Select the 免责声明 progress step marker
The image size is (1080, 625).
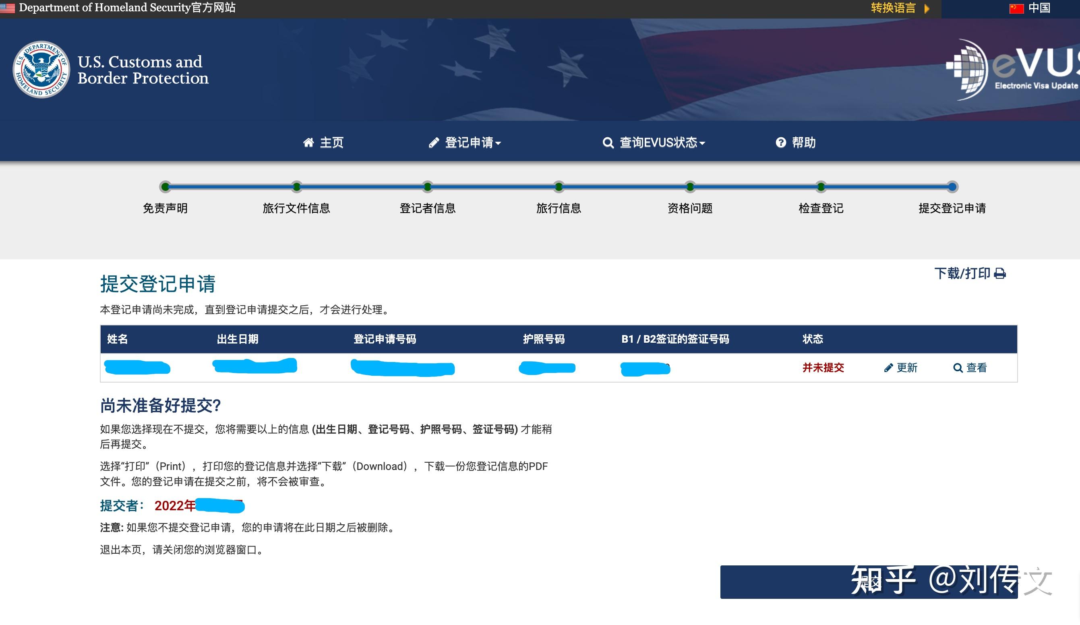[166, 187]
